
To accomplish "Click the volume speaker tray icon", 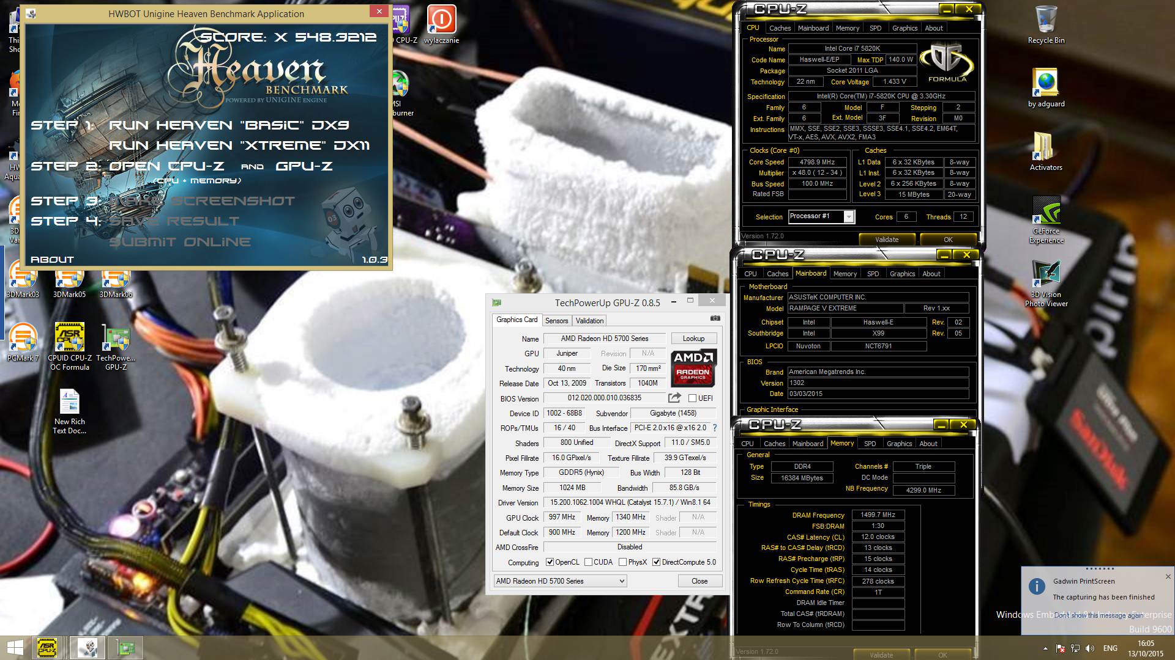I will tap(1089, 648).
